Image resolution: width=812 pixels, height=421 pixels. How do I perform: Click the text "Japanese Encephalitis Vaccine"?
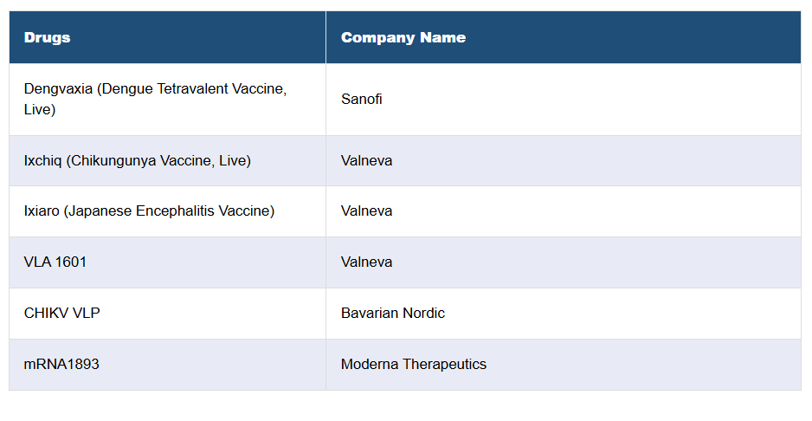[171, 210]
